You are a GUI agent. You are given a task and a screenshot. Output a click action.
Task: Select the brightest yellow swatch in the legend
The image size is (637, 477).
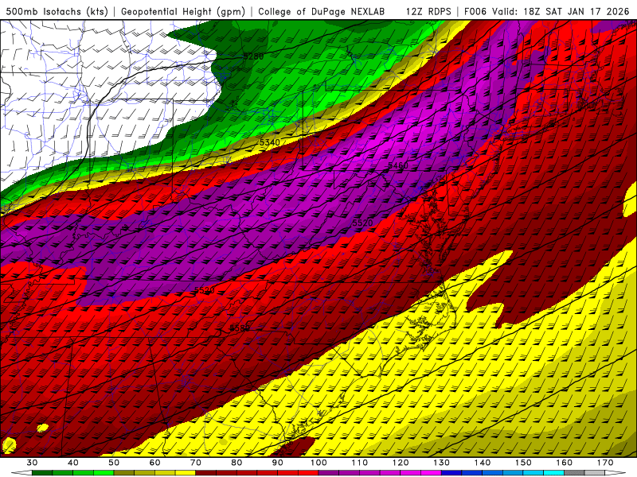(186, 473)
